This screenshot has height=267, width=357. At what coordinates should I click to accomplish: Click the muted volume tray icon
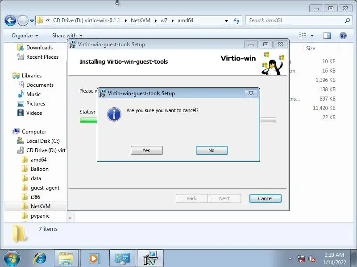(x=312, y=259)
